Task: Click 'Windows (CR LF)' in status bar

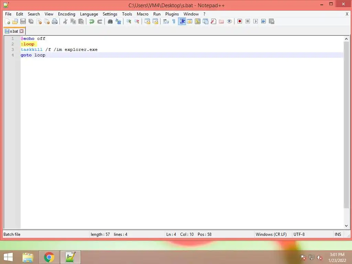Action: [x=271, y=234]
